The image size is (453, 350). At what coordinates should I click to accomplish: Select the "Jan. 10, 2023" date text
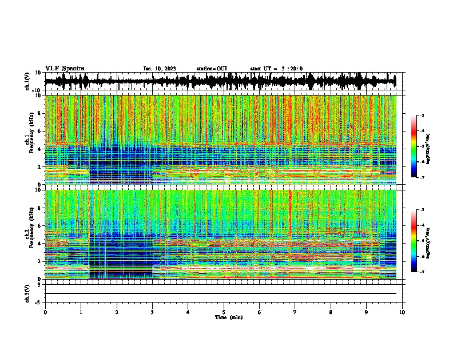(160, 69)
